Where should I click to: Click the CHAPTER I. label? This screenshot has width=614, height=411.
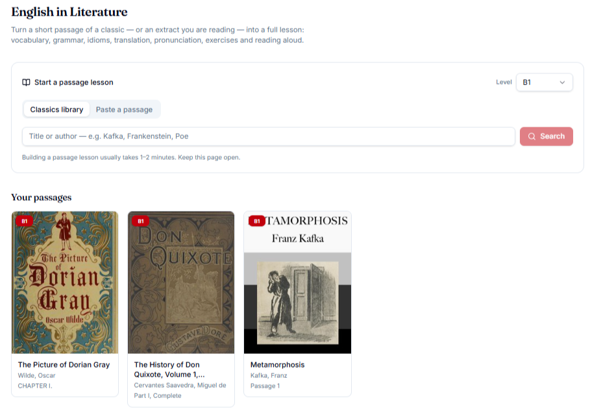pyautogui.click(x=35, y=386)
